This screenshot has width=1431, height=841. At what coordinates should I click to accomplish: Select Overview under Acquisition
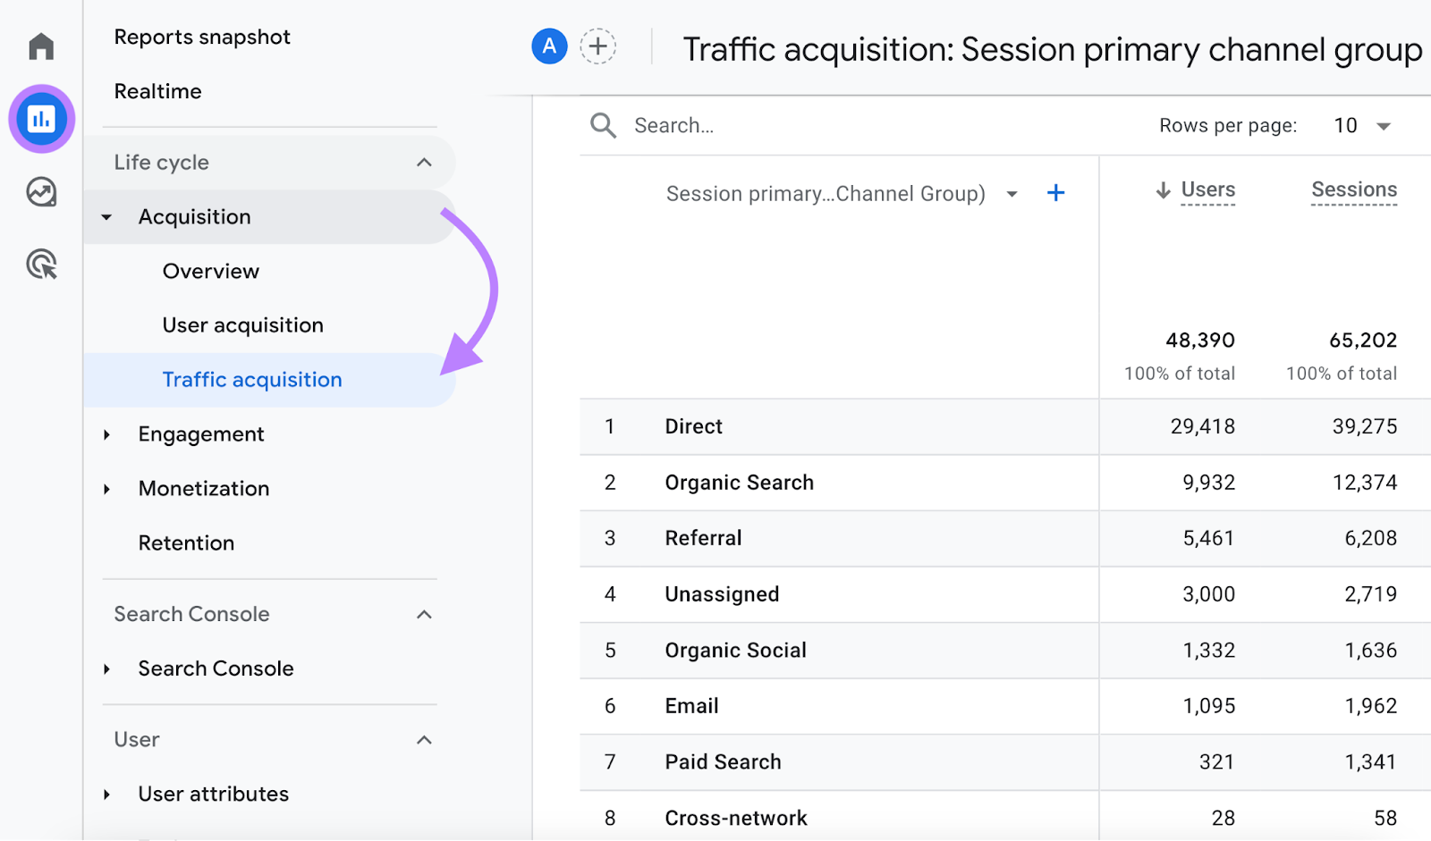coord(210,271)
